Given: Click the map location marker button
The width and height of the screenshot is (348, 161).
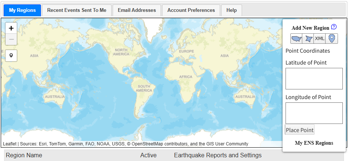Looking at the screenshot, I should pos(11,56).
